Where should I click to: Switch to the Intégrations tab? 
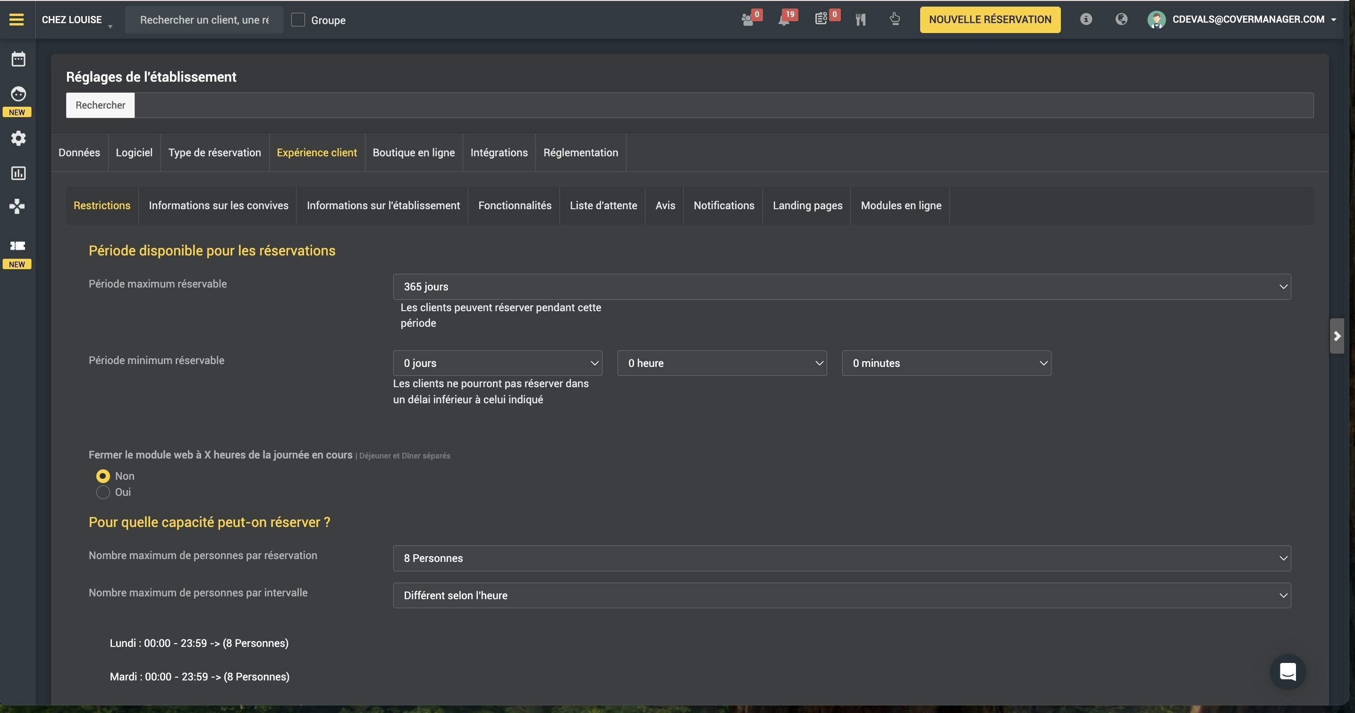click(x=499, y=153)
